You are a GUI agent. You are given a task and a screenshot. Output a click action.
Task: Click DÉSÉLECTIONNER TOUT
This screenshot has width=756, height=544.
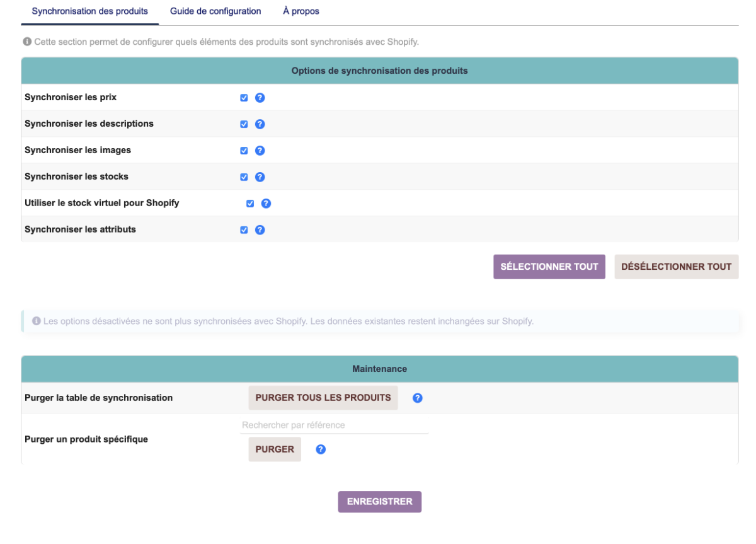click(676, 266)
